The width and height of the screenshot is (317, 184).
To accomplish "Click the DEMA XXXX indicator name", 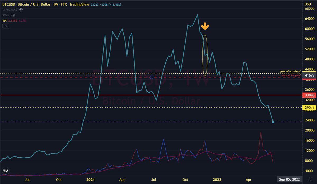I will coord(10,10).
